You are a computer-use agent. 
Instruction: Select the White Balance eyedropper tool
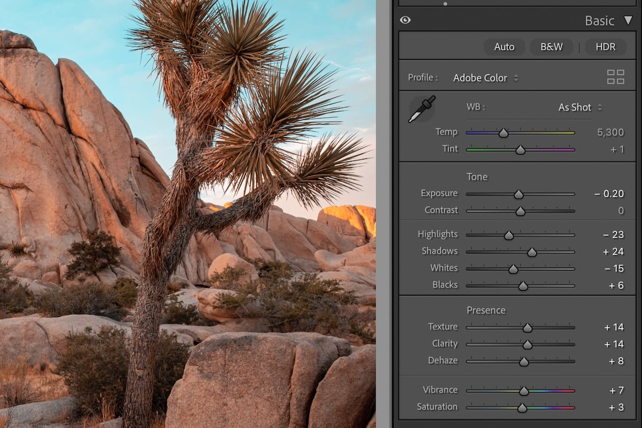(x=422, y=108)
